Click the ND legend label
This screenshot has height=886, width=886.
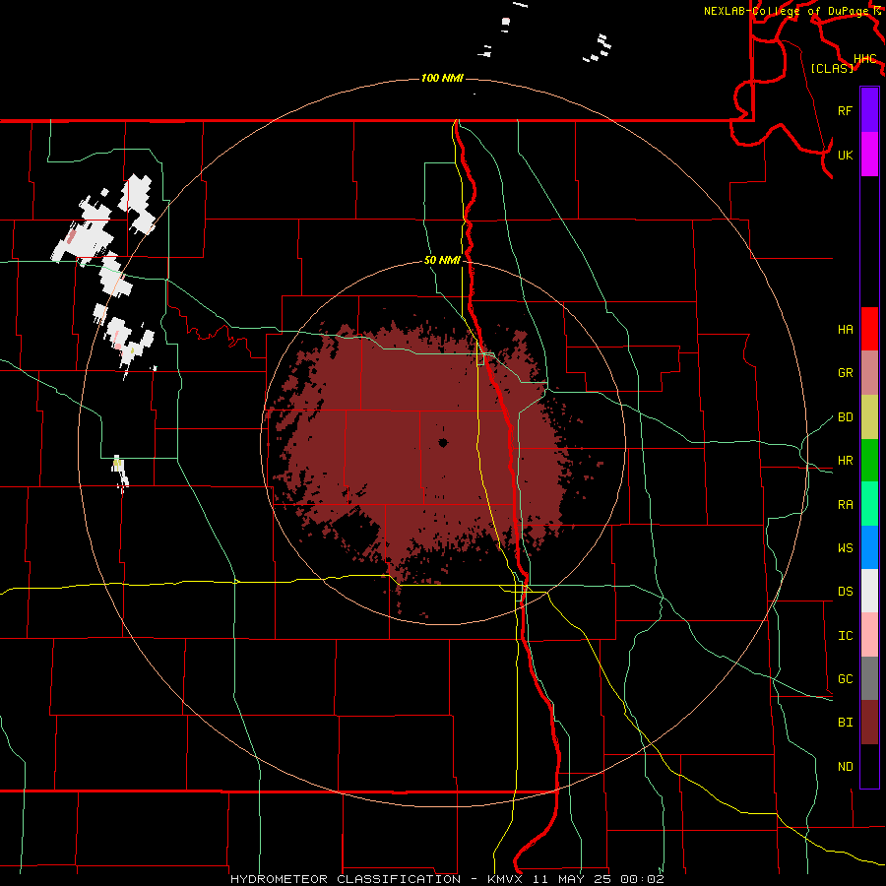click(x=845, y=767)
